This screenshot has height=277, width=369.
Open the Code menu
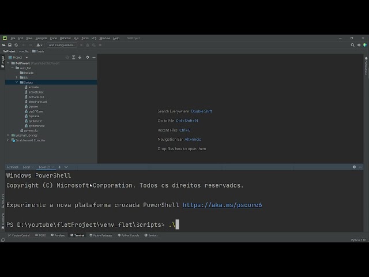(x=54, y=38)
